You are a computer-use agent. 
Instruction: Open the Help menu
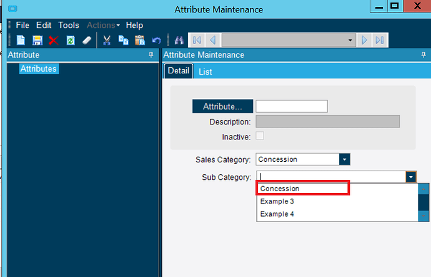click(x=134, y=25)
